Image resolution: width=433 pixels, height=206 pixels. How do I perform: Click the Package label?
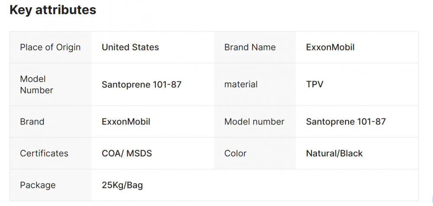tap(38, 185)
